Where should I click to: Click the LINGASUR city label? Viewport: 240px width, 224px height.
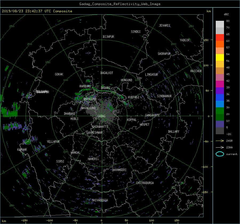point(151,75)
